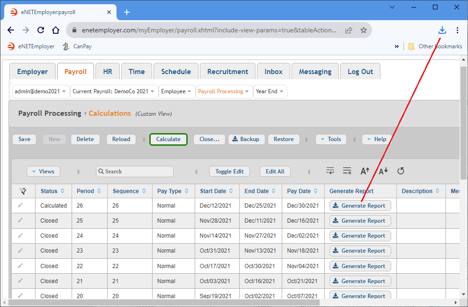Viewport: 468px width, 307px height.
Task: Sort table by Pay Date column
Action: pos(303,191)
